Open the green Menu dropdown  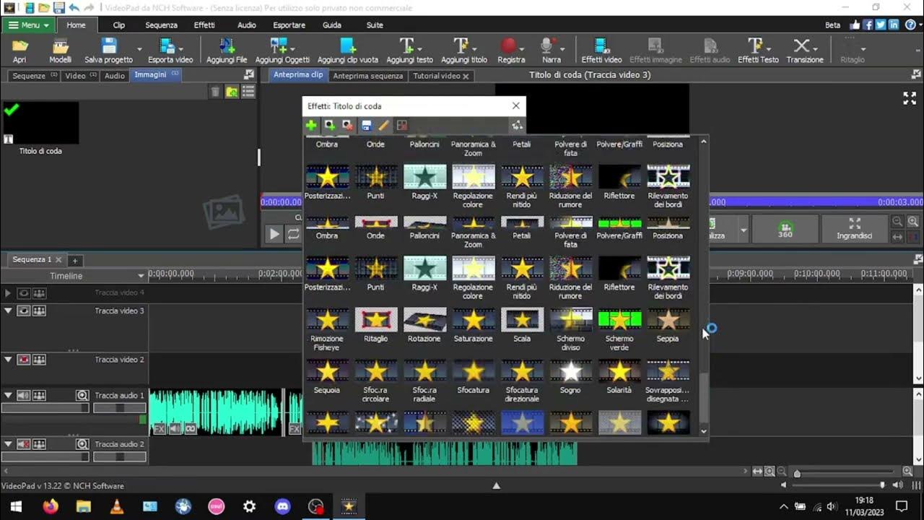[29, 25]
